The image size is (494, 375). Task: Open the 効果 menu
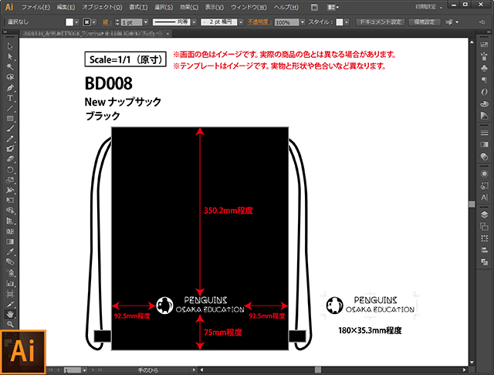tap(189, 7)
